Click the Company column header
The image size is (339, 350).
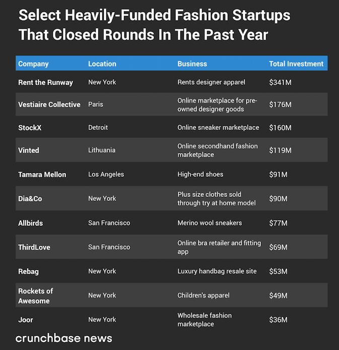pyautogui.click(x=33, y=64)
